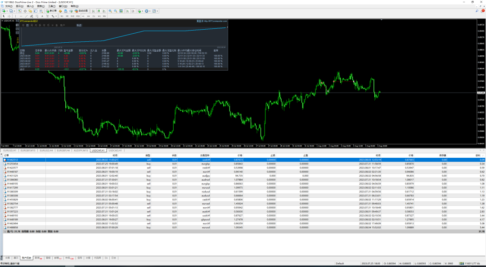Switch to the M1 timeframe
This screenshot has height=267, width=486.
(62, 16)
